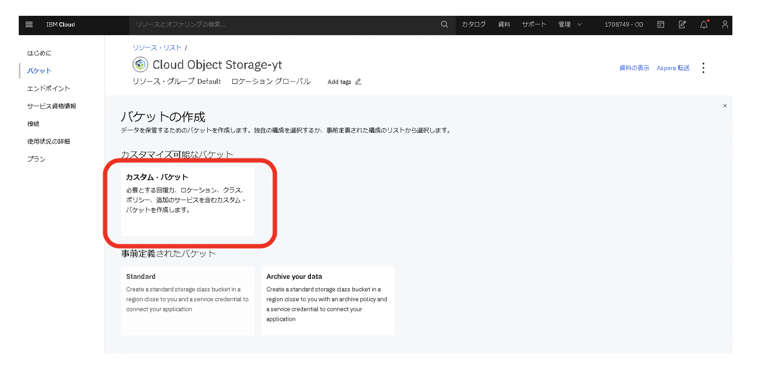Open the サポート menu
The width and height of the screenshot is (761, 375).
tap(534, 25)
